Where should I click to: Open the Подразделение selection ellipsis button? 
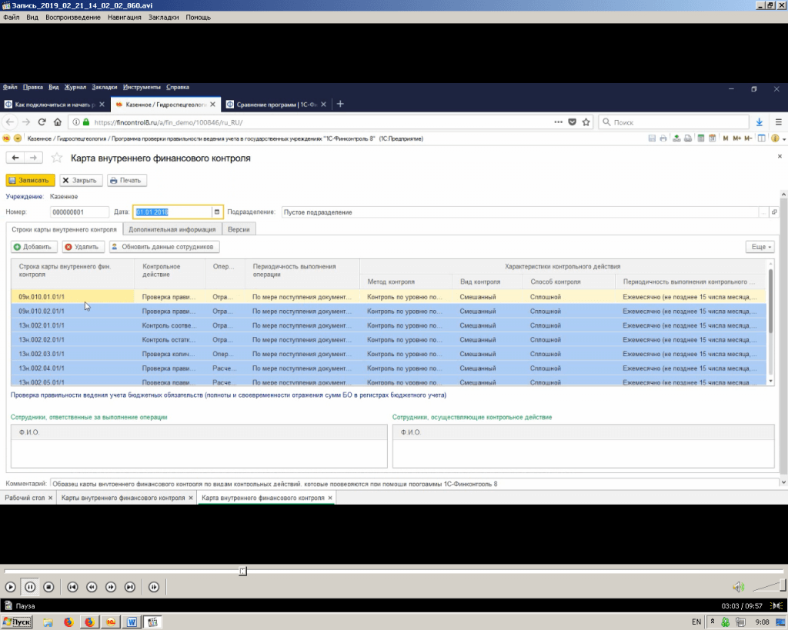(x=763, y=212)
